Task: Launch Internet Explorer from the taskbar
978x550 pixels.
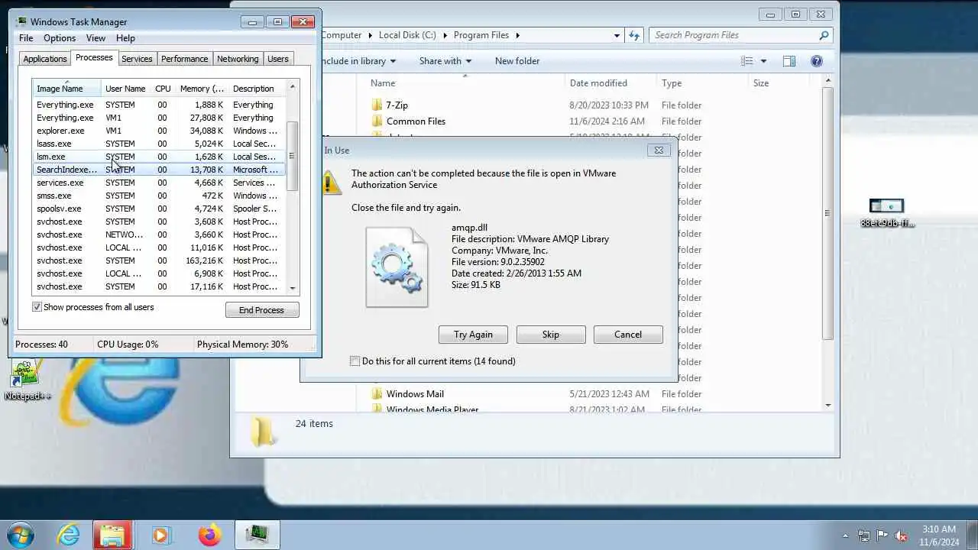Action: [x=69, y=535]
